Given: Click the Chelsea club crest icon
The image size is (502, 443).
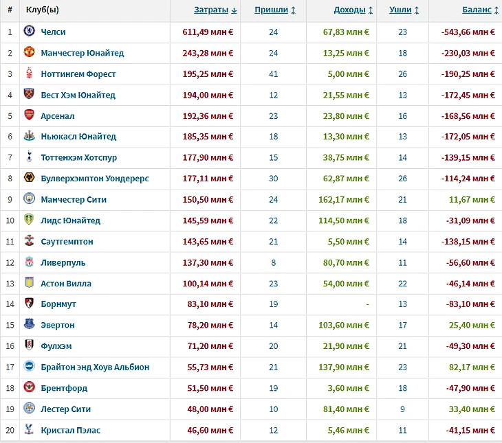Looking at the screenshot, I should pyautogui.click(x=29, y=32).
